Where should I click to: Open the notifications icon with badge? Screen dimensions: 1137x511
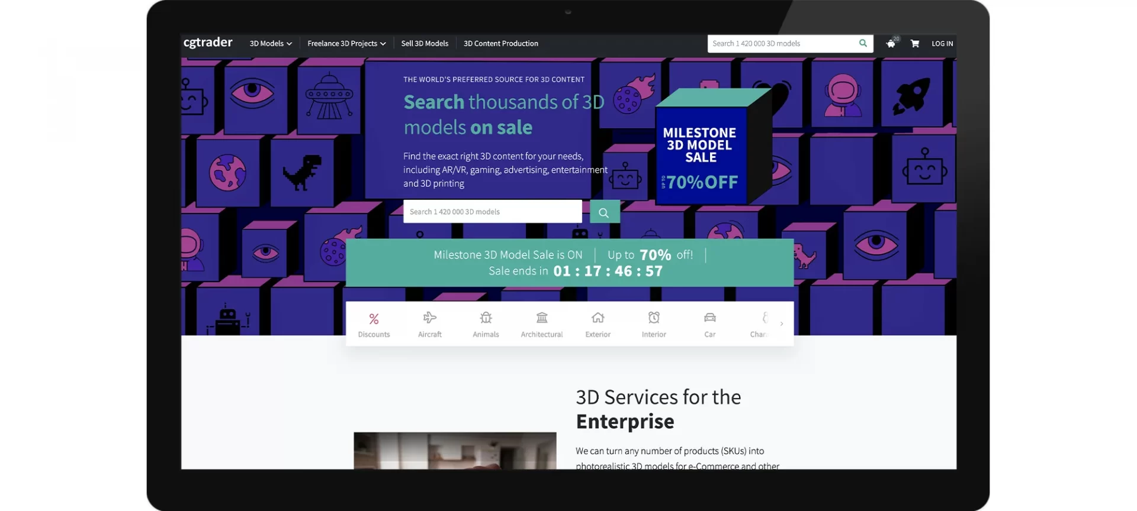tap(891, 43)
